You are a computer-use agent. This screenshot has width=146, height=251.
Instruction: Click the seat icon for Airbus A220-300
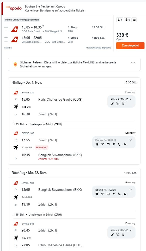click(118, 235)
